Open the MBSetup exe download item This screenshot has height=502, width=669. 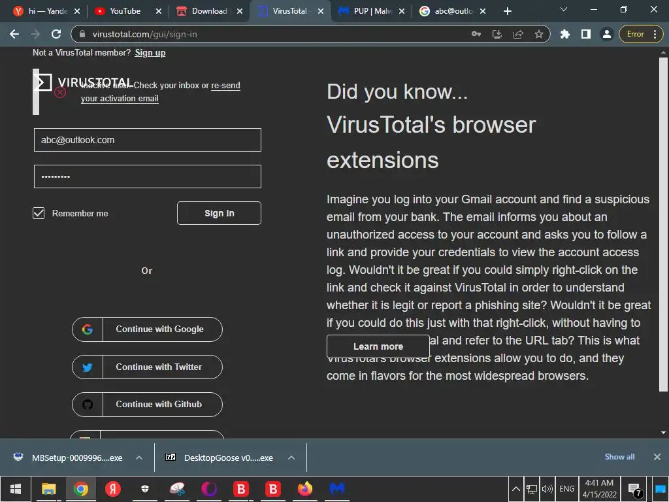[68, 458]
